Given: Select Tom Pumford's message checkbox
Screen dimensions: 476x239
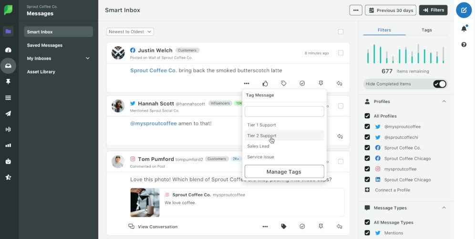Looking at the screenshot, I should [x=341, y=162].
